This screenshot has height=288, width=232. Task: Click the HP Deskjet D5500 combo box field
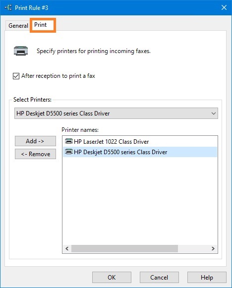click(116, 114)
